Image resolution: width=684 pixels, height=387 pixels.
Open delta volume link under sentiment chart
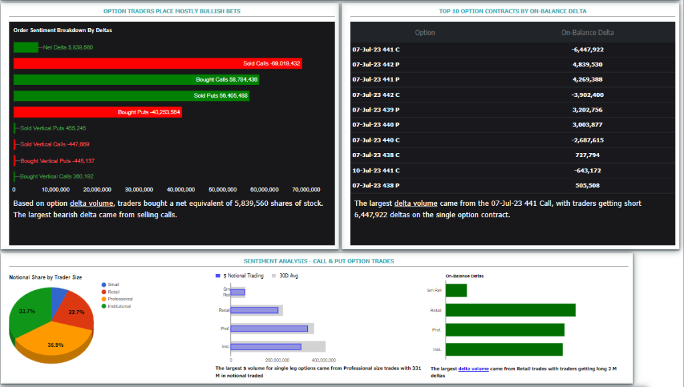pyautogui.click(x=91, y=203)
